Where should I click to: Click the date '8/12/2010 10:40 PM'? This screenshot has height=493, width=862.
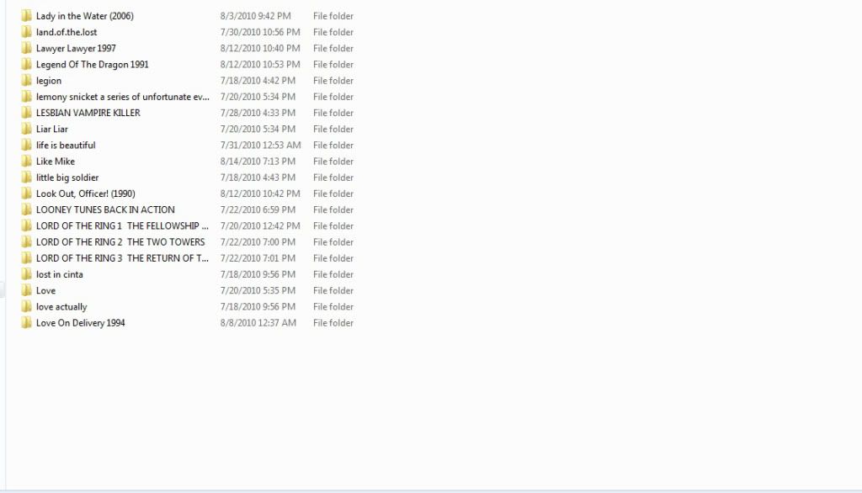click(x=260, y=48)
